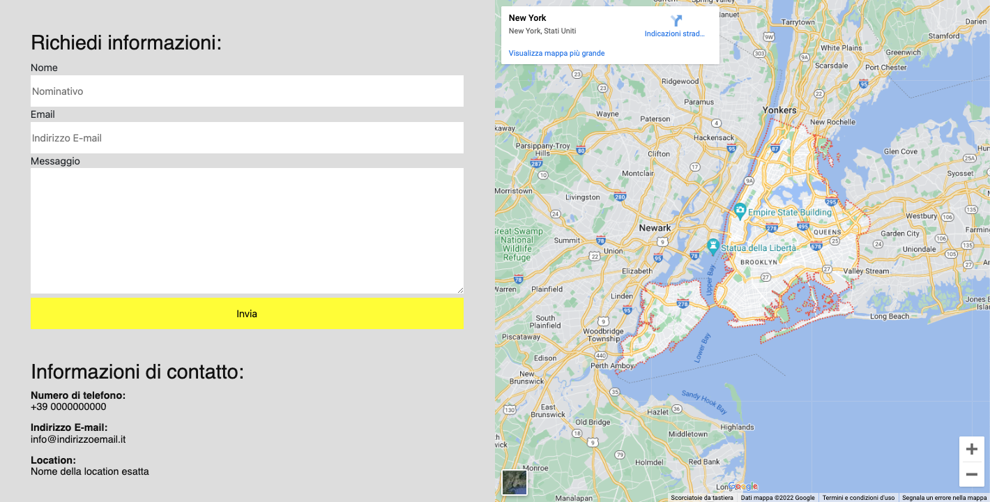Click the info@indirizzoemail.it email address
990x502 pixels.
click(78, 439)
